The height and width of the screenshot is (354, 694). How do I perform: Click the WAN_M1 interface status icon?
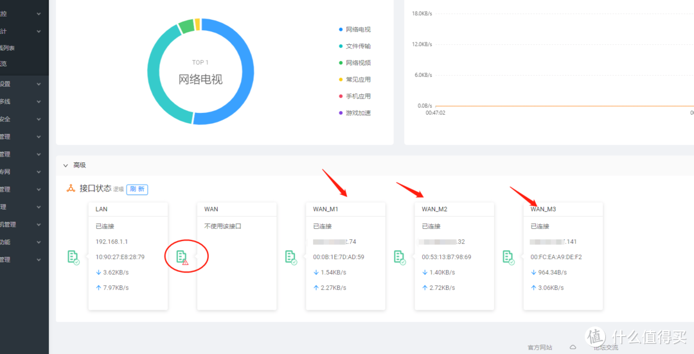coord(291,257)
